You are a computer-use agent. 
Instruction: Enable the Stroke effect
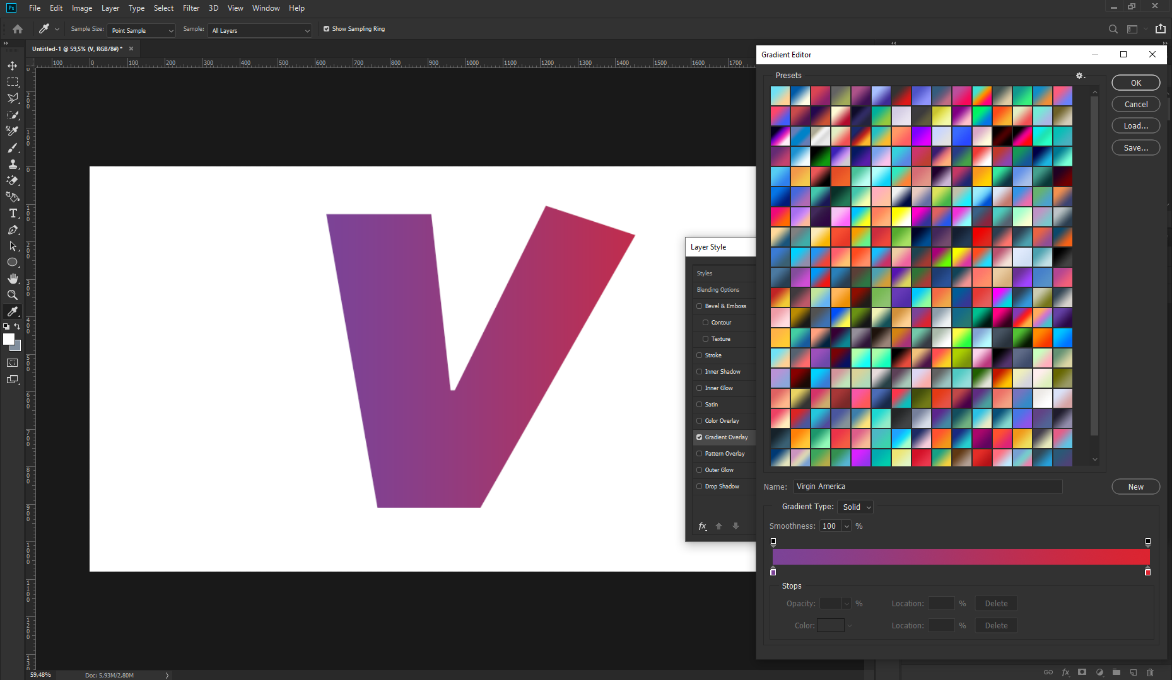click(x=699, y=355)
